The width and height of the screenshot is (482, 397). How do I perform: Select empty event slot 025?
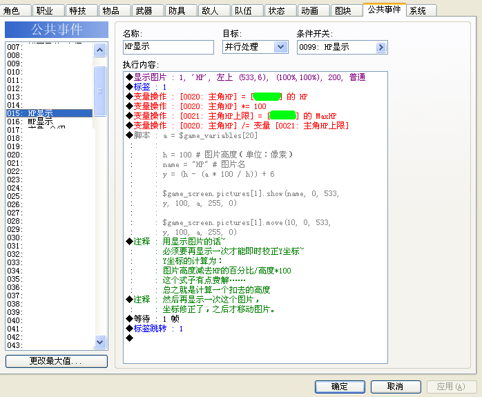tap(49, 196)
